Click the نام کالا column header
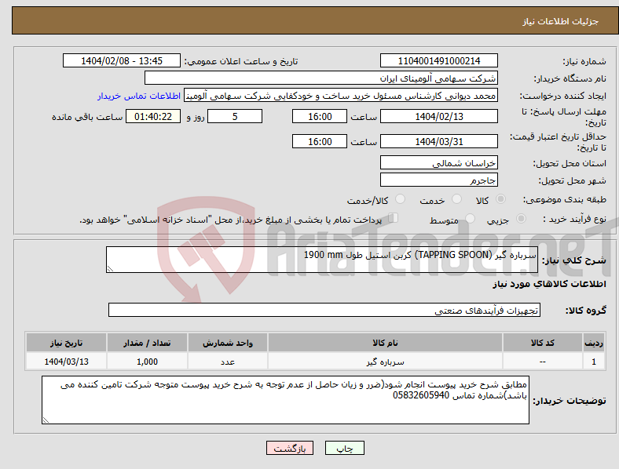 click(x=385, y=343)
